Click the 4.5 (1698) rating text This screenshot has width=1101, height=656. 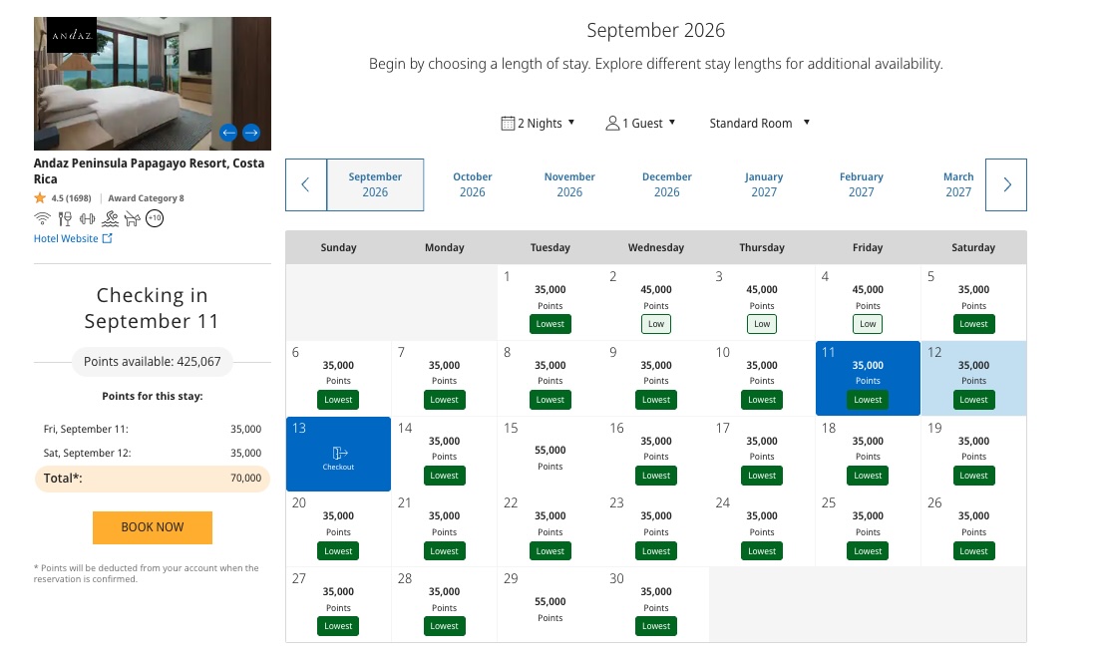click(71, 198)
